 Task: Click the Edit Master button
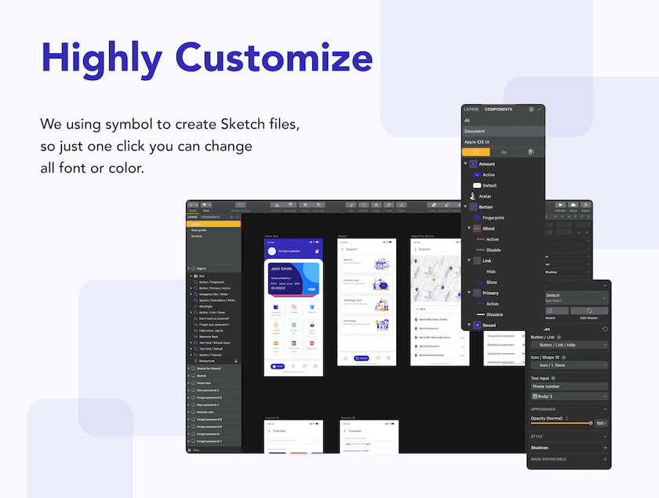[589, 311]
